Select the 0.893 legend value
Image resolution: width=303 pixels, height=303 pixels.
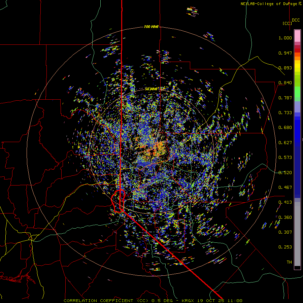tap(285, 68)
